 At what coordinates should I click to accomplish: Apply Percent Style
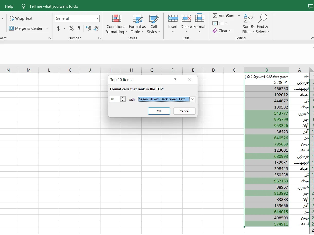coord(71,28)
